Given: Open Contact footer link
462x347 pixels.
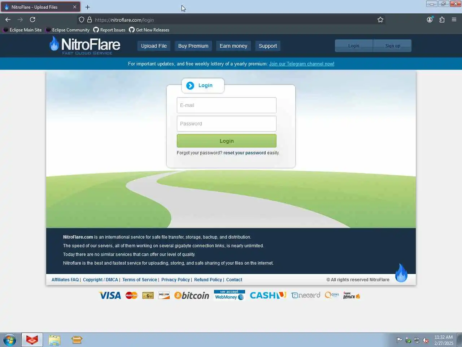Looking at the screenshot, I should click(x=234, y=280).
